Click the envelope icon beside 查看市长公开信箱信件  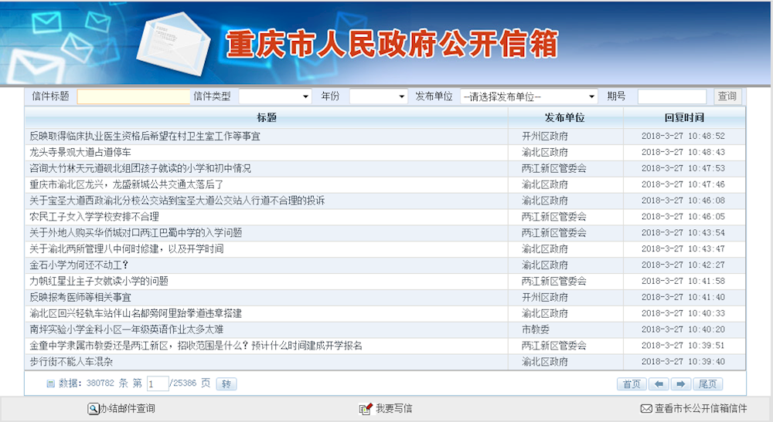click(x=645, y=409)
